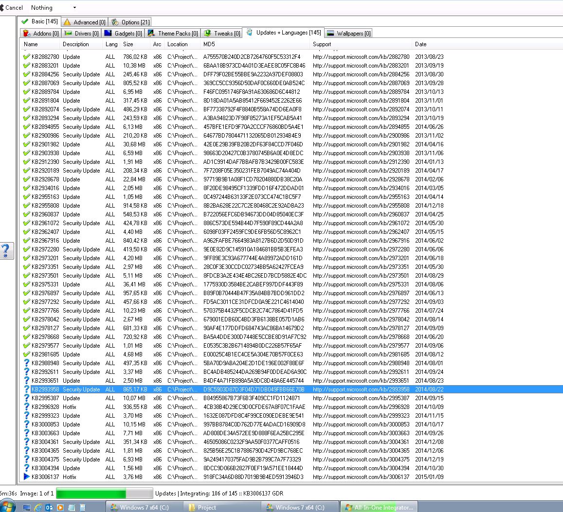Click the green check icon beside KB2934016

click(26, 188)
